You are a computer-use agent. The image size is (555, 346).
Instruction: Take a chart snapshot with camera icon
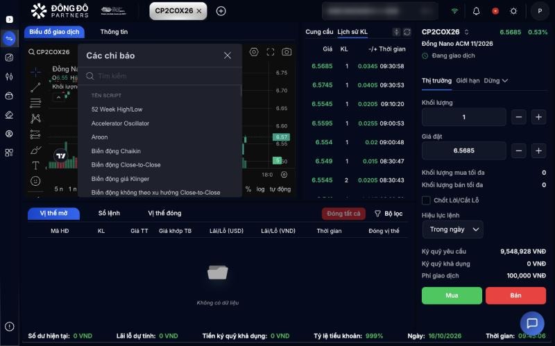point(287,52)
